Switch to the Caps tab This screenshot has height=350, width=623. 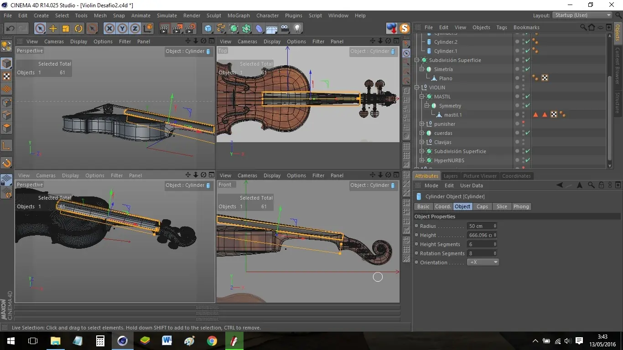(482, 206)
